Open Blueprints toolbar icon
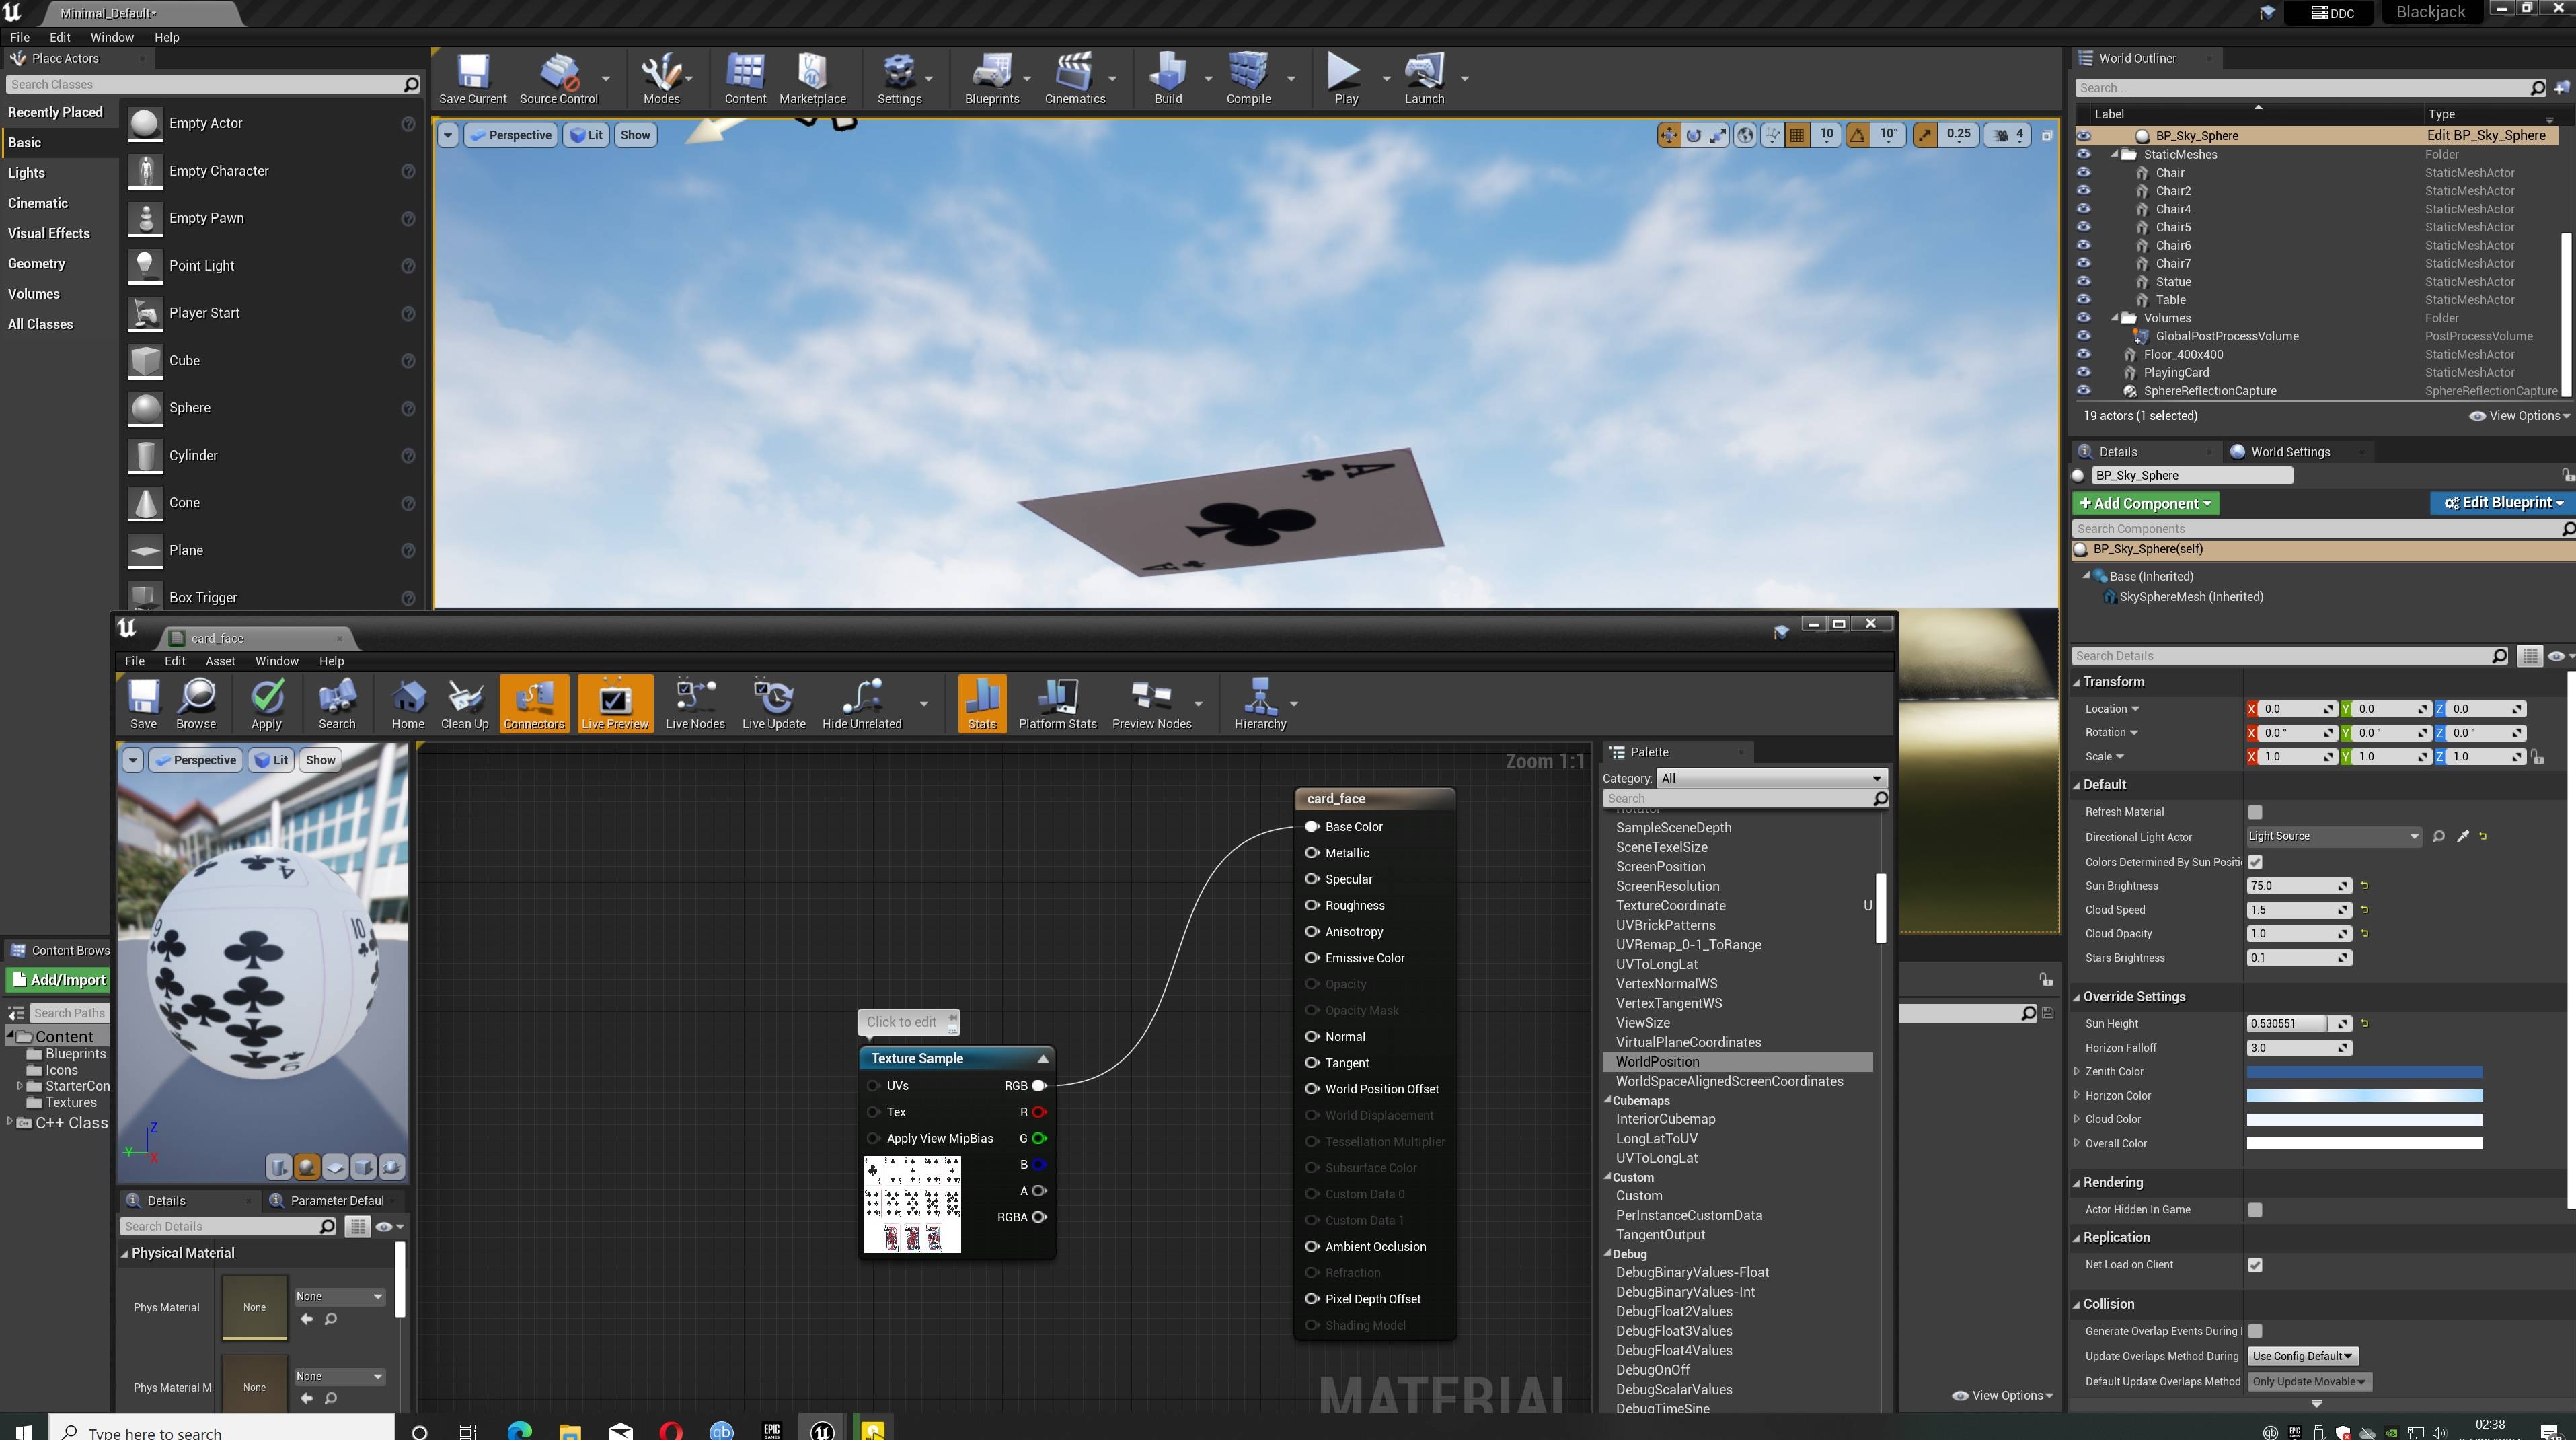This screenshot has height=1440, width=2576. 991,79
